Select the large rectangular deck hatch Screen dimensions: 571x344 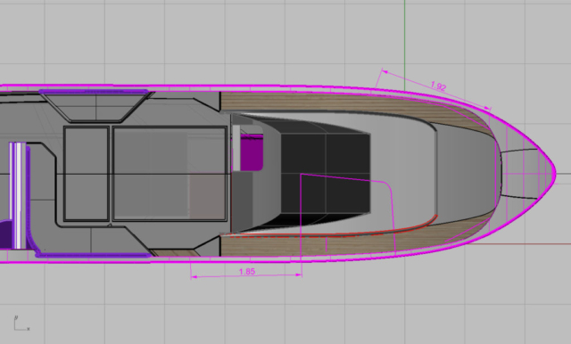pos(170,174)
